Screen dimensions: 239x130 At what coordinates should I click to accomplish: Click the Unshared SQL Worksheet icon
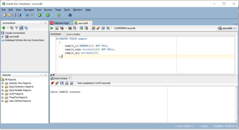[94, 28]
